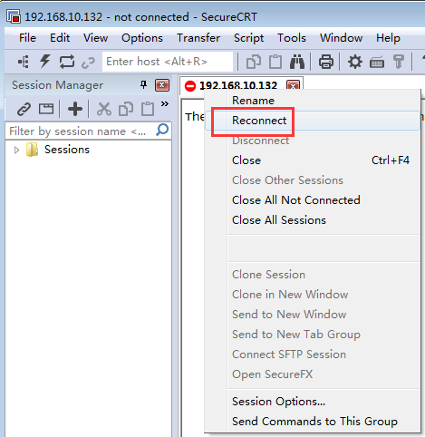Click the Paste clipboard toolbar icon
Image resolution: width=425 pixels, height=437 pixels.
[x=275, y=62]
